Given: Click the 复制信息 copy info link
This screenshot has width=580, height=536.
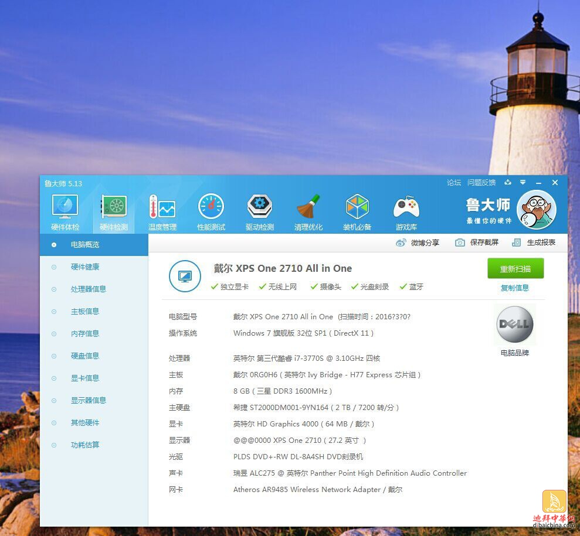Looking at the screenshot, I should (x=514, y=288).
